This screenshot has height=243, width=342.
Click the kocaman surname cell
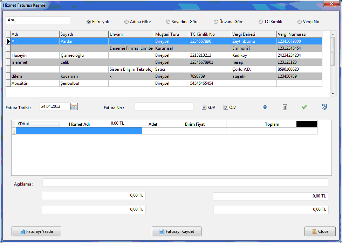point(84,76)
